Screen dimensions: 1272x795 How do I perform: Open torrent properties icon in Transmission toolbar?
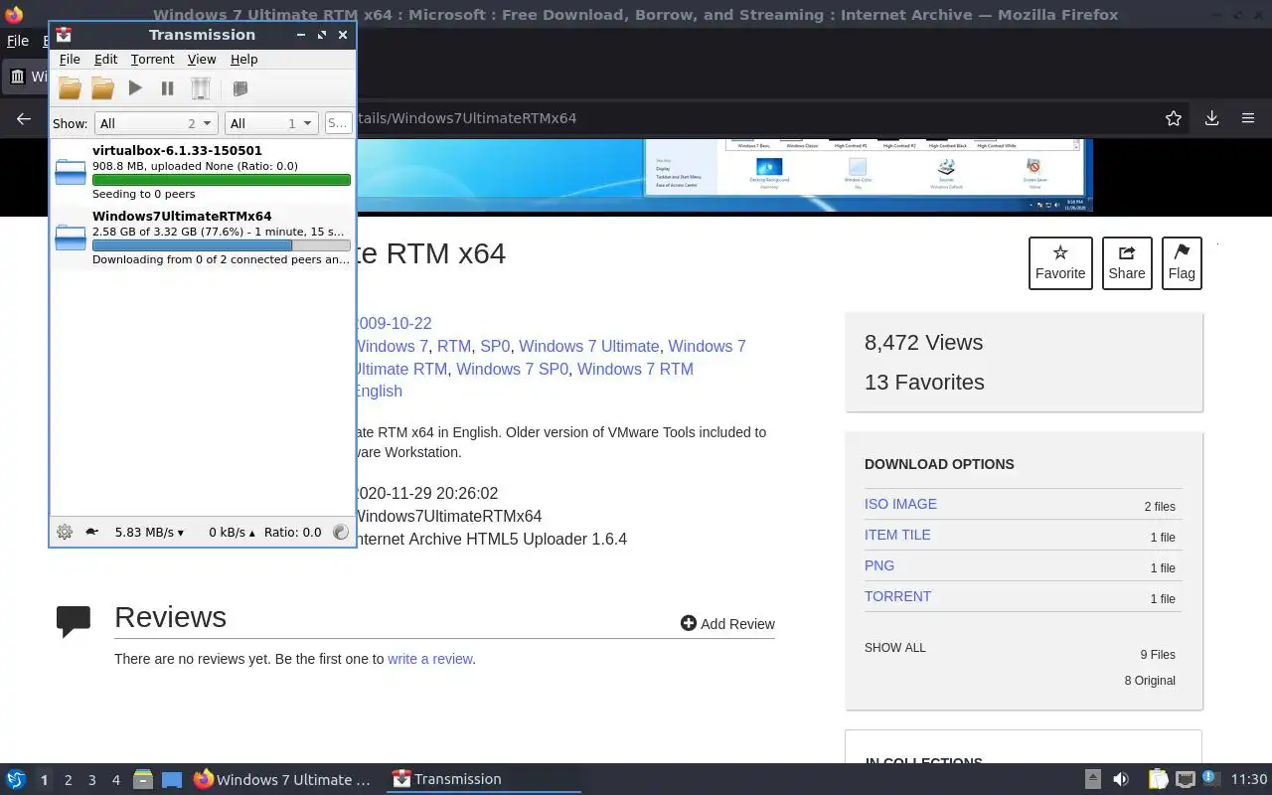pos(239,88)
